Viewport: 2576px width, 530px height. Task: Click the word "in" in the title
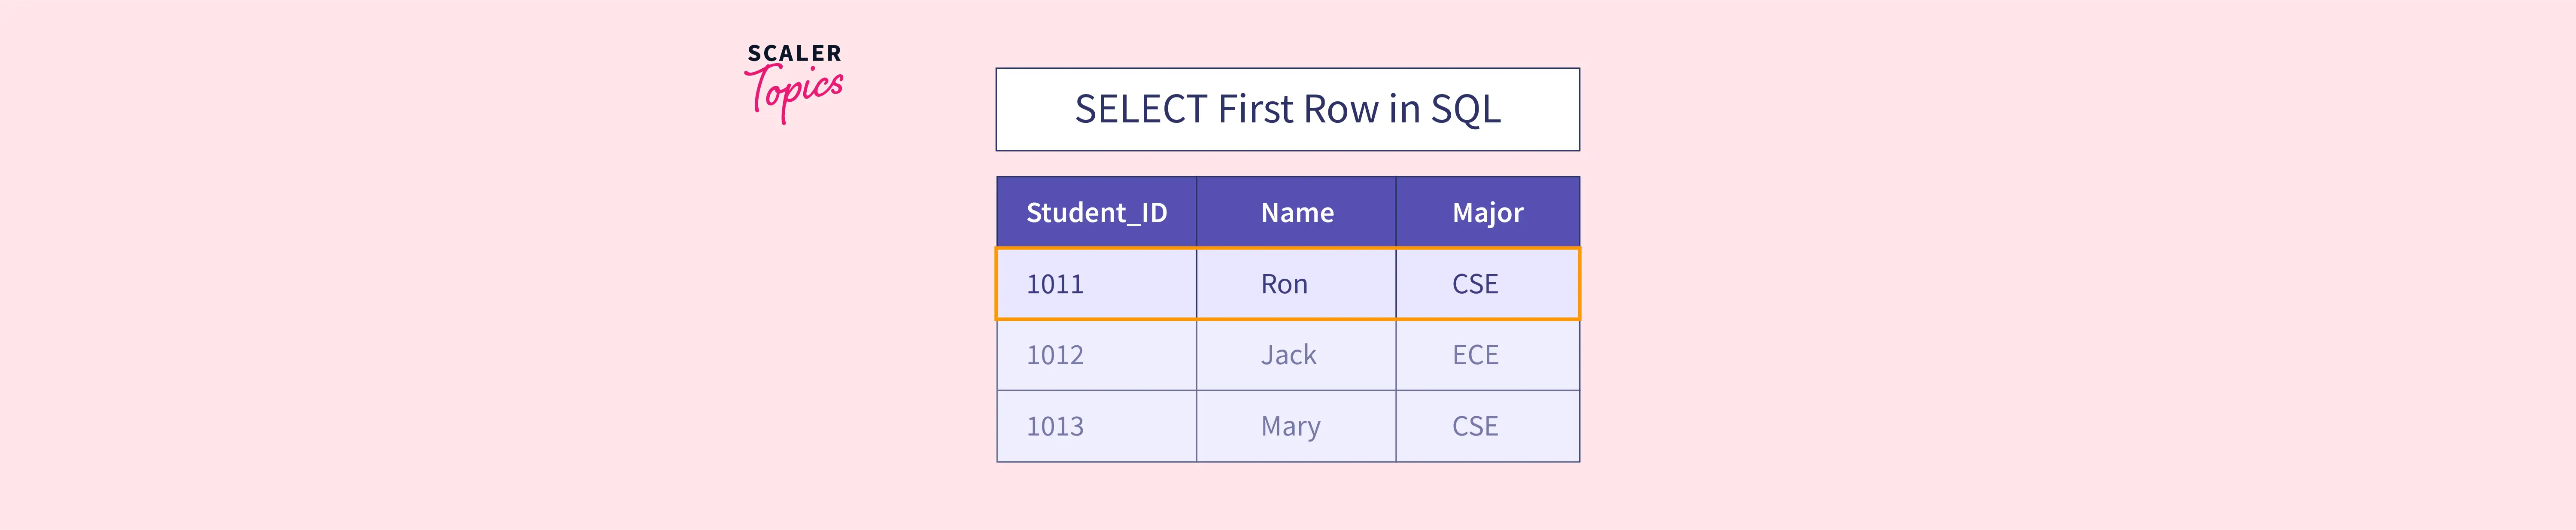(1404, 109)
